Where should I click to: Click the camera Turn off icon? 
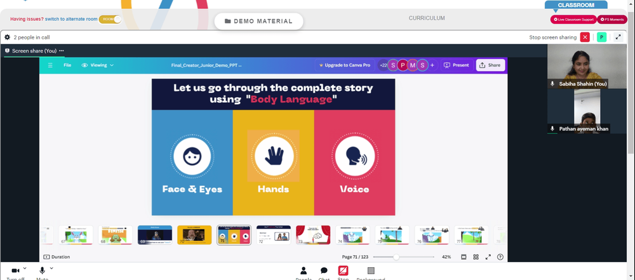point(15,270)
